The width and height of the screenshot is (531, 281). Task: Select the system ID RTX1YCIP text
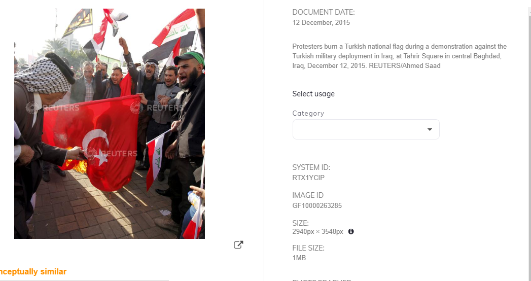click(308, 178)
